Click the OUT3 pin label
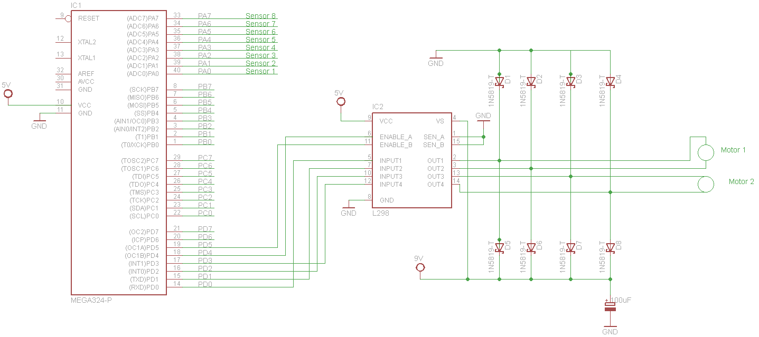The image size is (759, 337). 436,176
